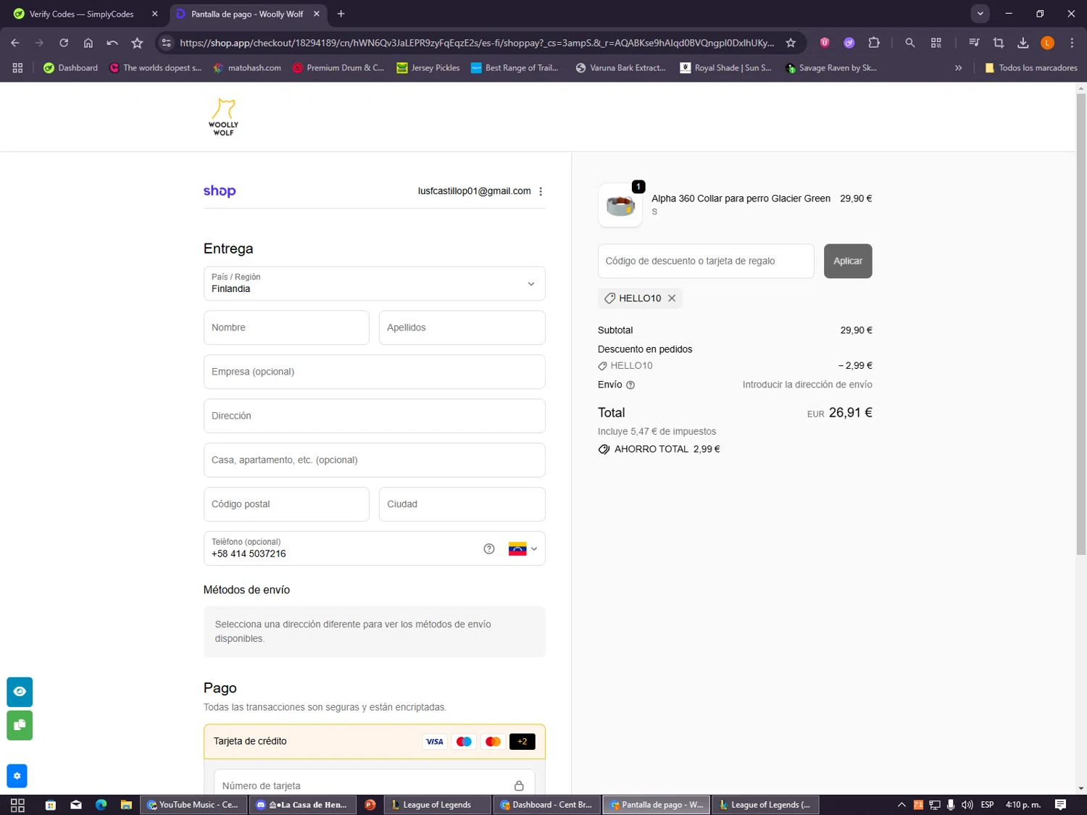Open the tab search dropdown

pyautogui.click(x=980, y=14)
